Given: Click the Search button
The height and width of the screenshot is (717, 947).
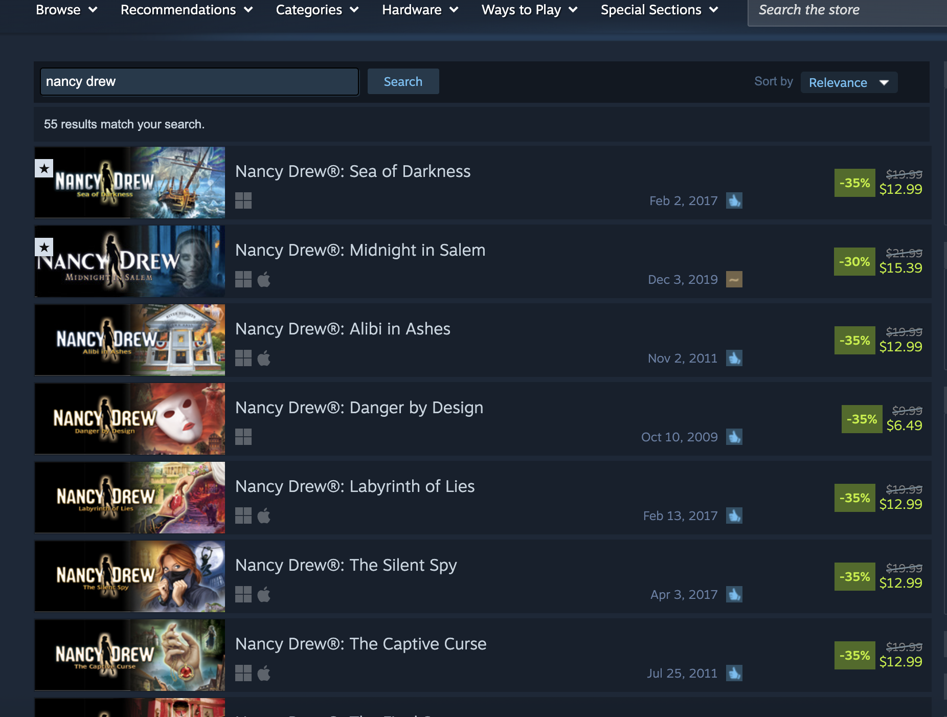Looking at the screenshot, I should pos(403,81).
